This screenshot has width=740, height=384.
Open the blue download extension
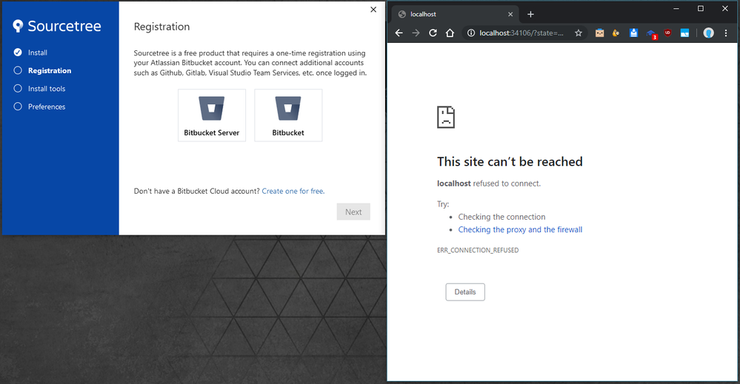point(633,33)
